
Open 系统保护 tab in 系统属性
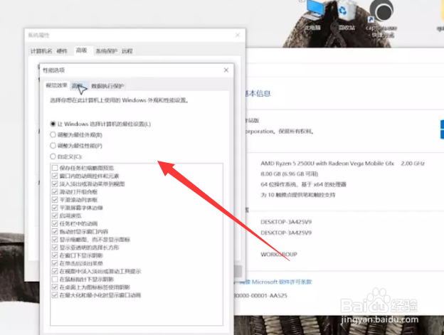[106, 51]
